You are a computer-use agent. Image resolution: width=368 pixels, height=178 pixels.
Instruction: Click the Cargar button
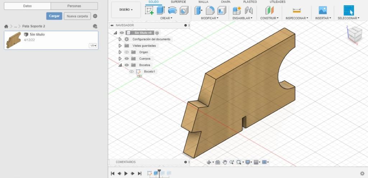(x=54, y=16)
